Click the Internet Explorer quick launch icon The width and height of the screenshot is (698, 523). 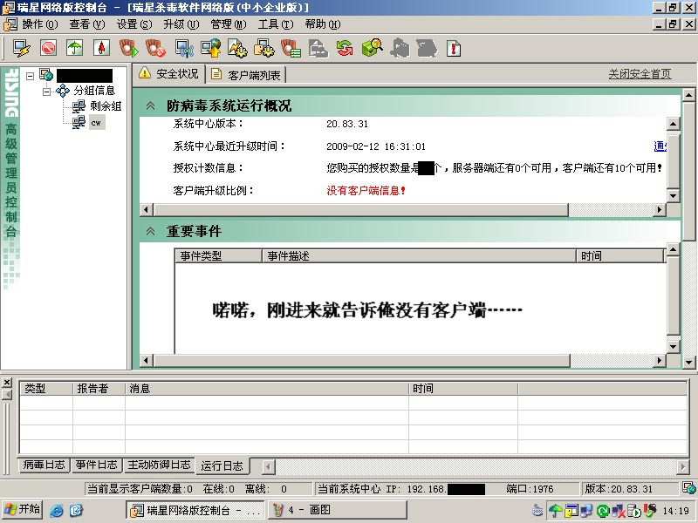coord(57,510)
